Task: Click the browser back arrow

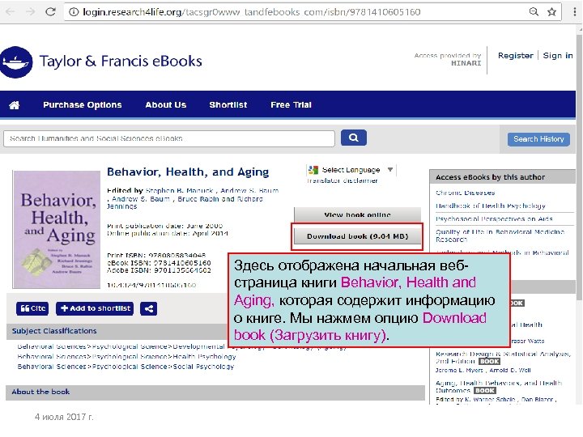Action: (x=10, y=12)
